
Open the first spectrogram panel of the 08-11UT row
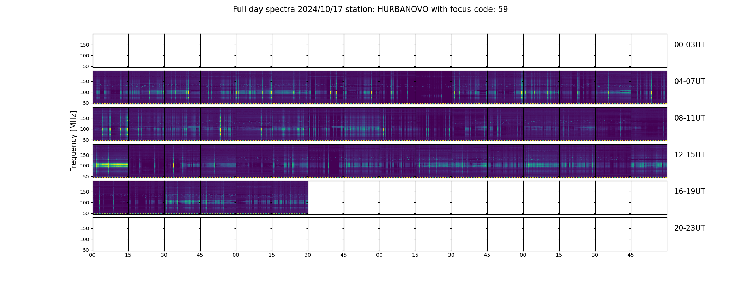(111, 124)
